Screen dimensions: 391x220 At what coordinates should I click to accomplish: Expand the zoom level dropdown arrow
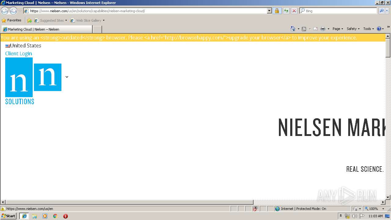[383, 209]
